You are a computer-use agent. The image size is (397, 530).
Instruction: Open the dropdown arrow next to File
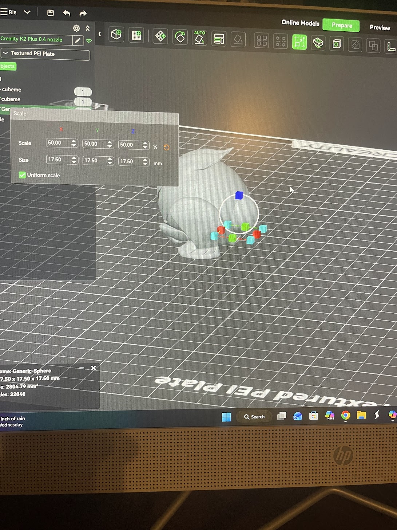pos(27,12)
